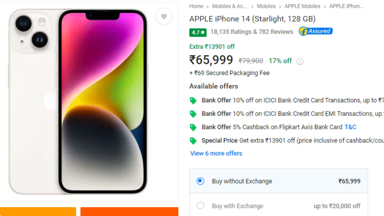Click the offer tag icon beside EMI Bank Offer

pyautogui.click(x=193, y=114)
